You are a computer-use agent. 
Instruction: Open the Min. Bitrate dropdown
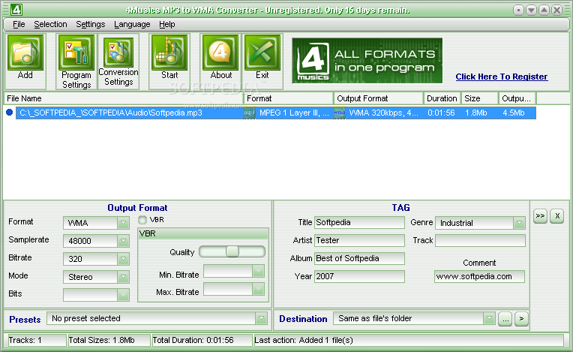tap(258, 271)
